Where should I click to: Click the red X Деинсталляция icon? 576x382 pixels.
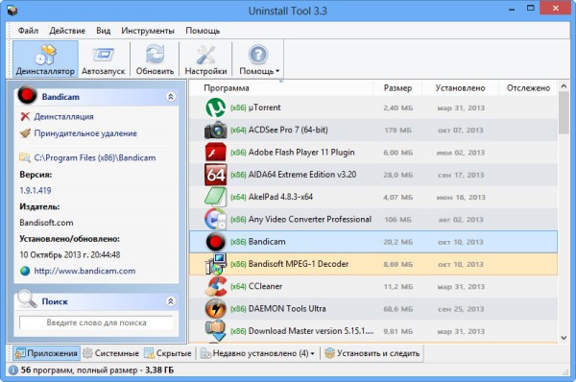point(25,116)
